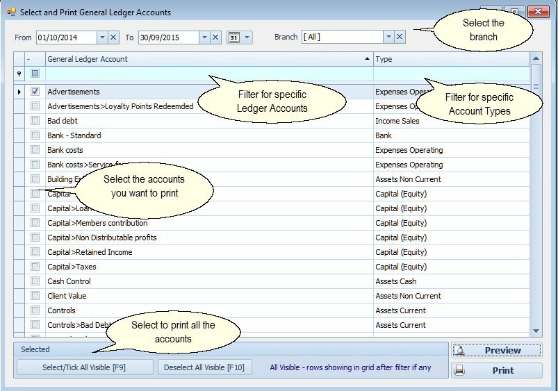Click the filter row pin icon
The width and height of the screenshot is (558, 391).
[19, 74]
